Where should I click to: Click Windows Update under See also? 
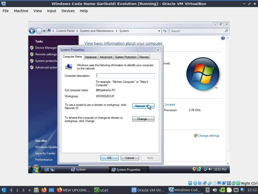(x=46, y=147)
